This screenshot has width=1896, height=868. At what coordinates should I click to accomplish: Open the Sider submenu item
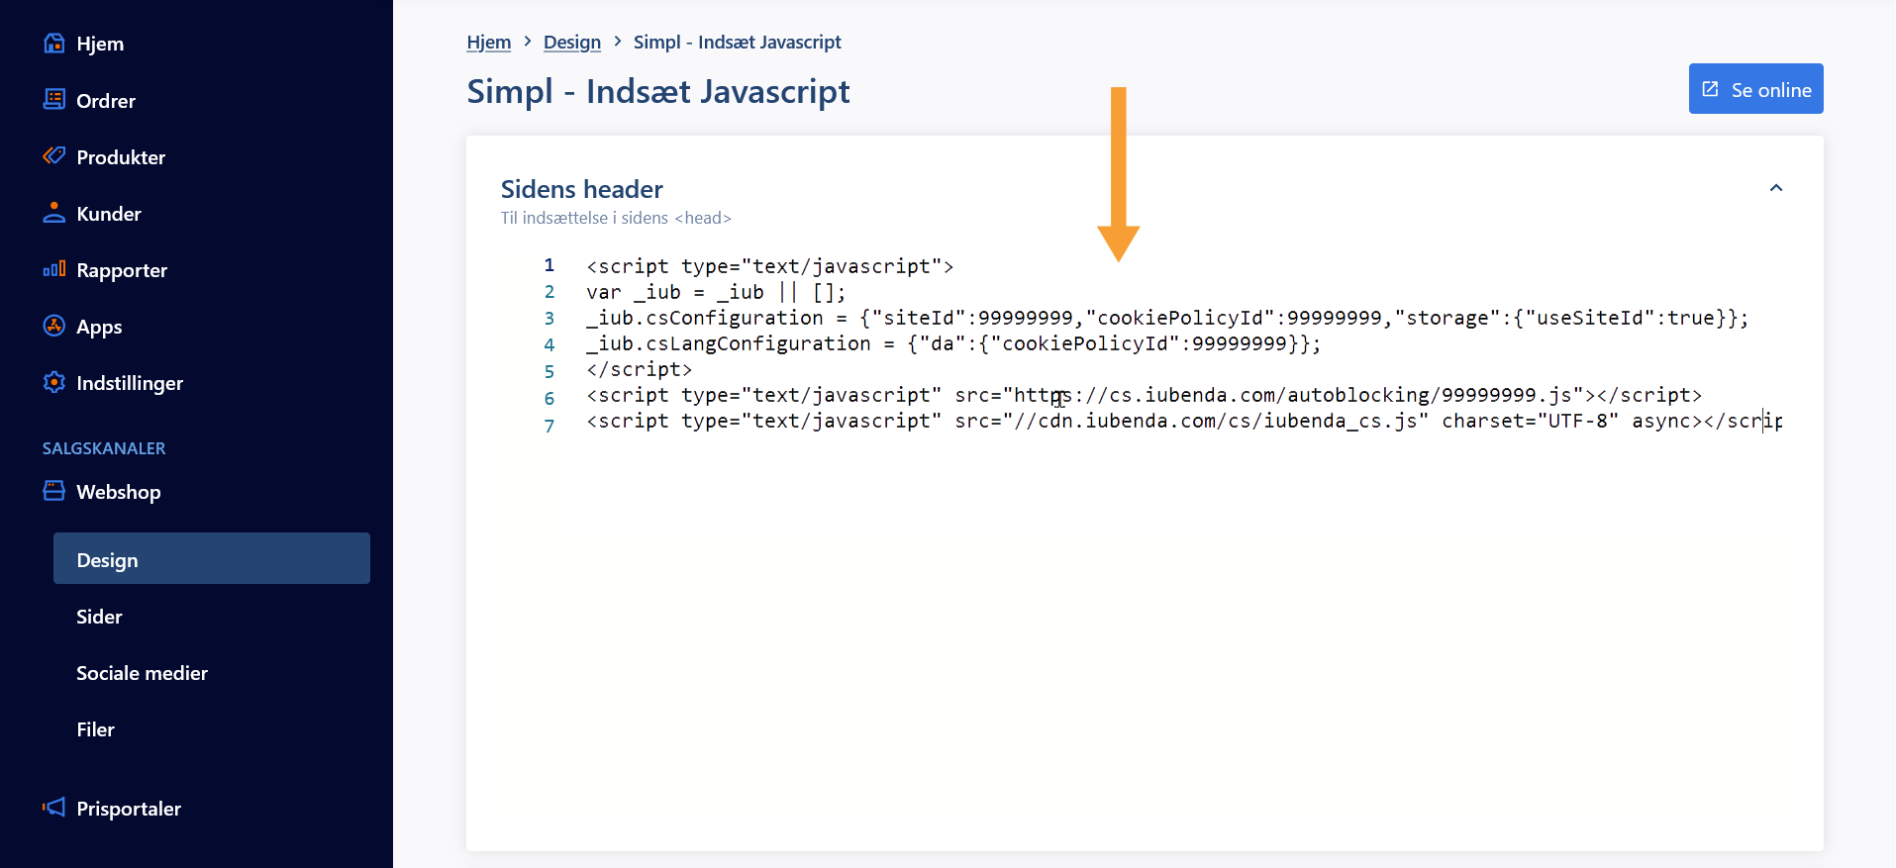99,617
